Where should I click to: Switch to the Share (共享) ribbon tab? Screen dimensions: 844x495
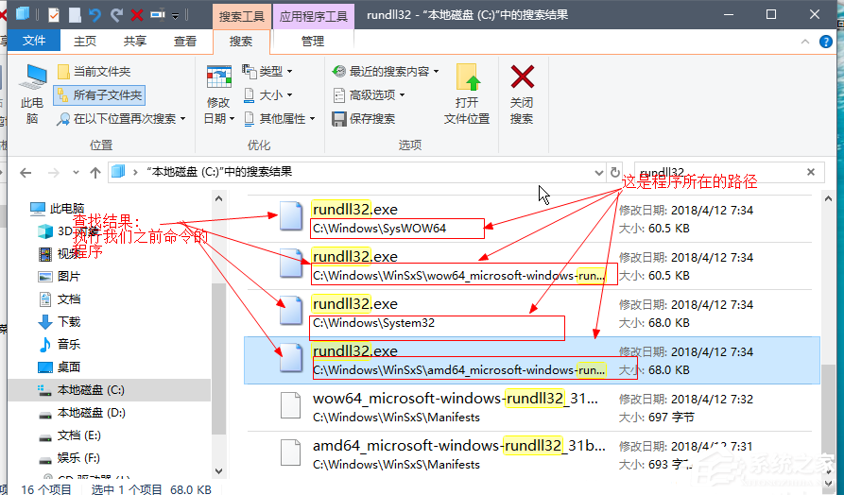click(134, 41)
